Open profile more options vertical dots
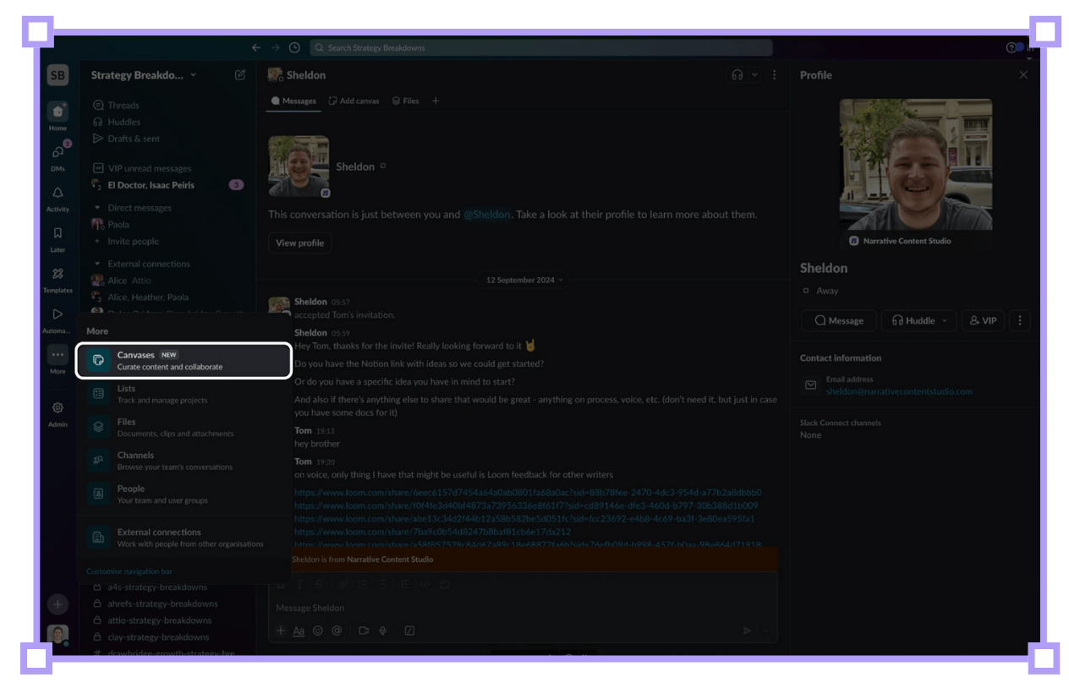Image resolution: width=1069 pixels, height=699 pixels. 1020,321
